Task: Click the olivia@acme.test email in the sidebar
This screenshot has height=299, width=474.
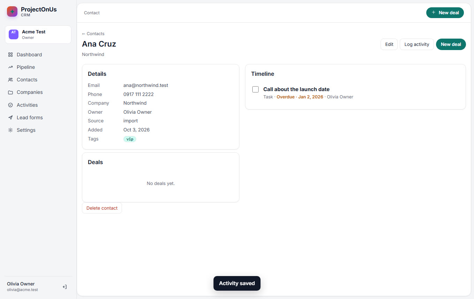Action: 22,290
